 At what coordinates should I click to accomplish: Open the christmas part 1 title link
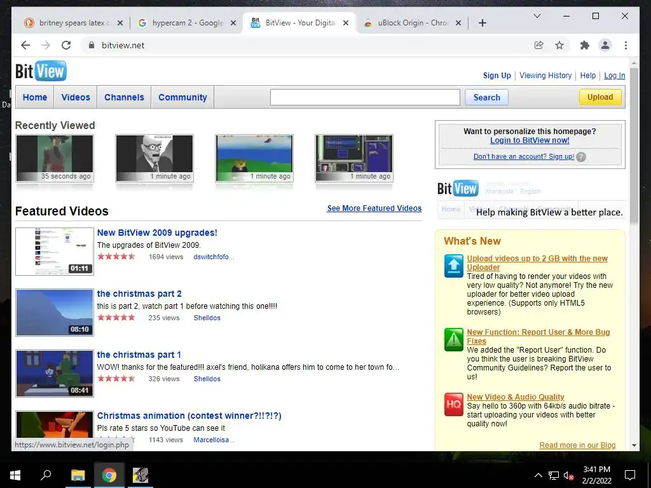[x=139, y=355]
